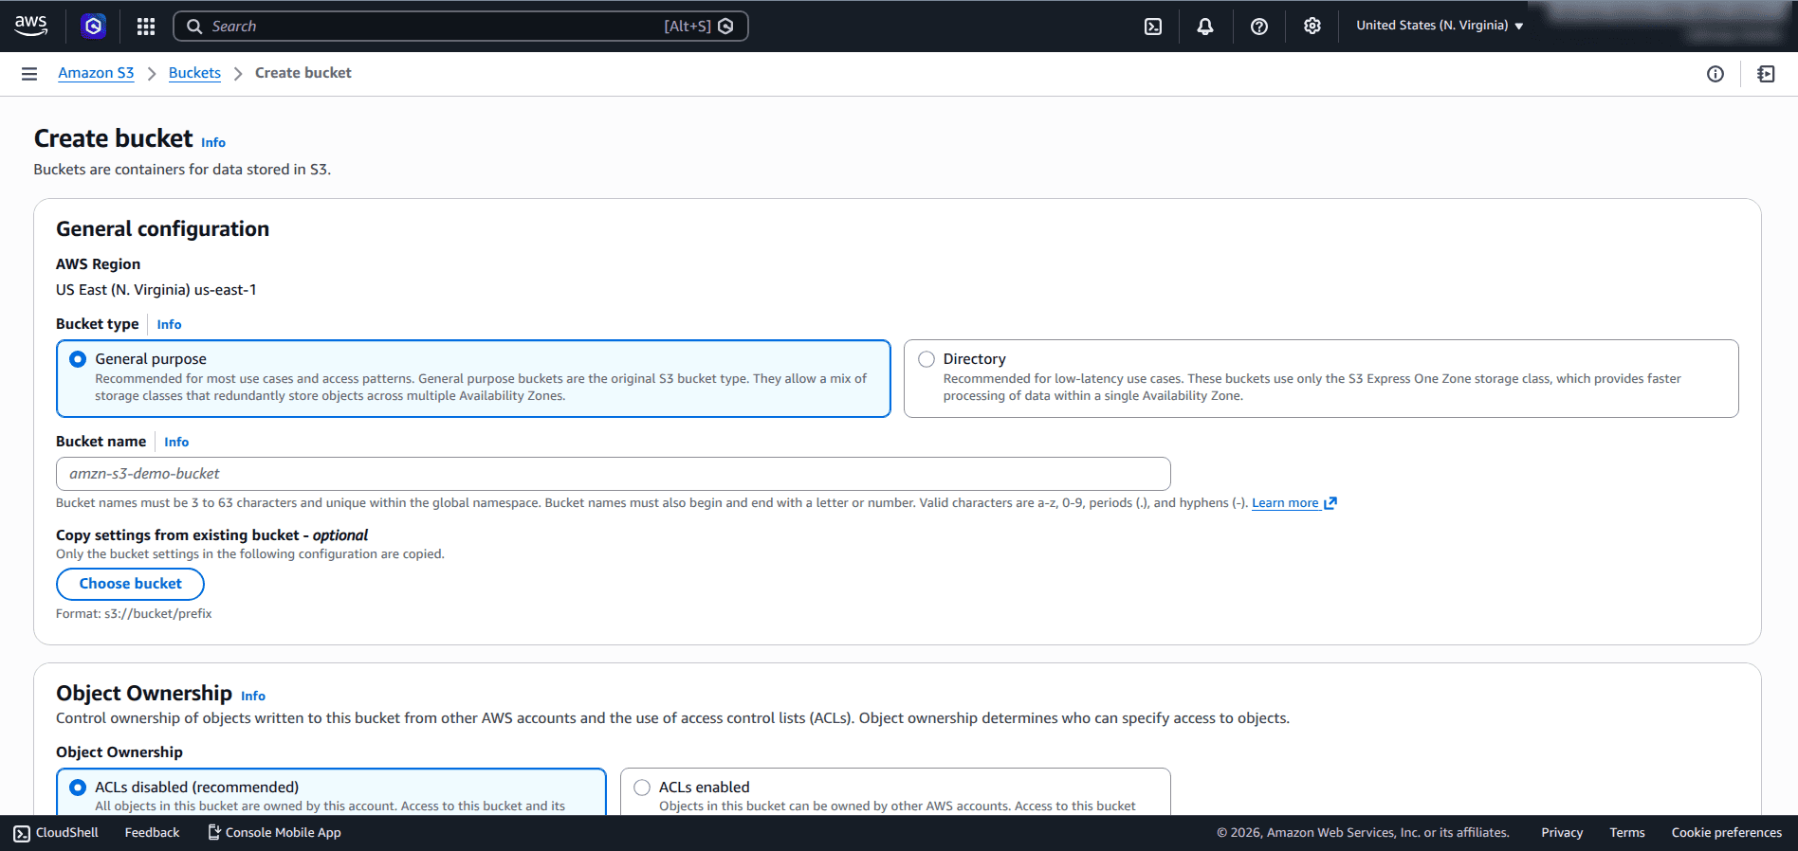
Task: Click the CloudShell terminal icon in footer
Action: point(22,833)
